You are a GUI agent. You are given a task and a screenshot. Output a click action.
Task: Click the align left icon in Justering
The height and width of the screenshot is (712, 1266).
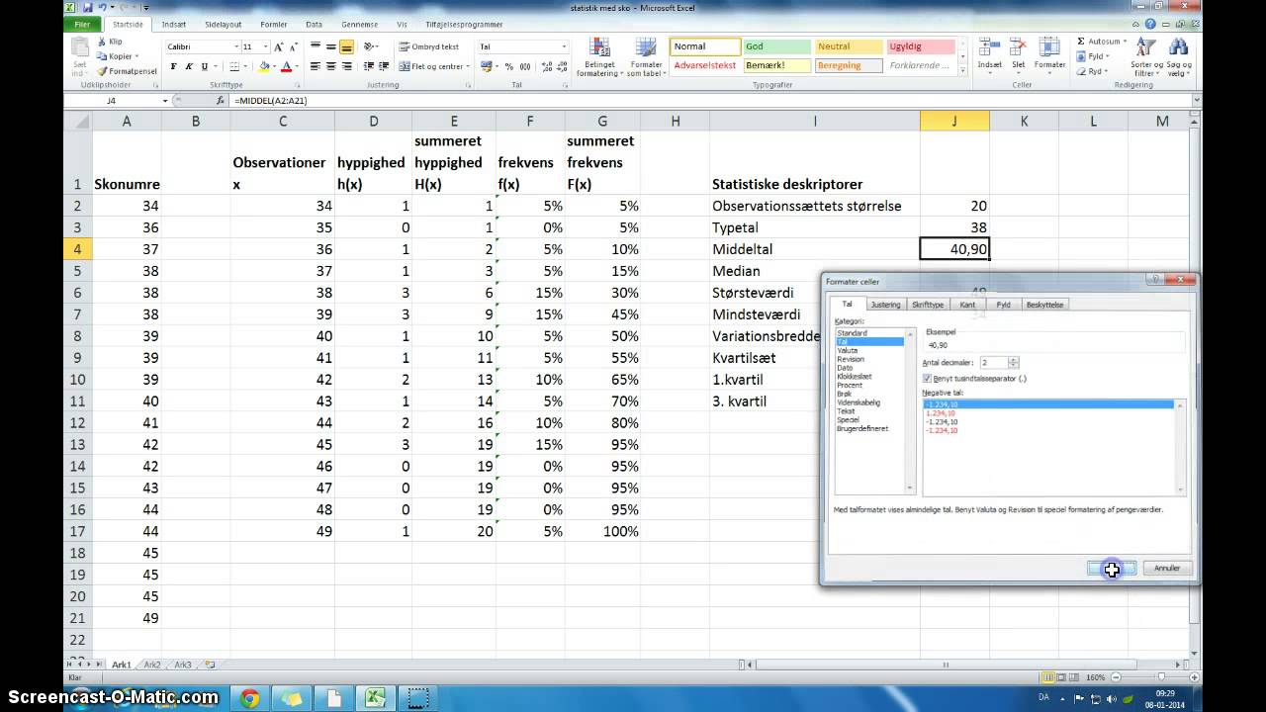click(316, 67)
